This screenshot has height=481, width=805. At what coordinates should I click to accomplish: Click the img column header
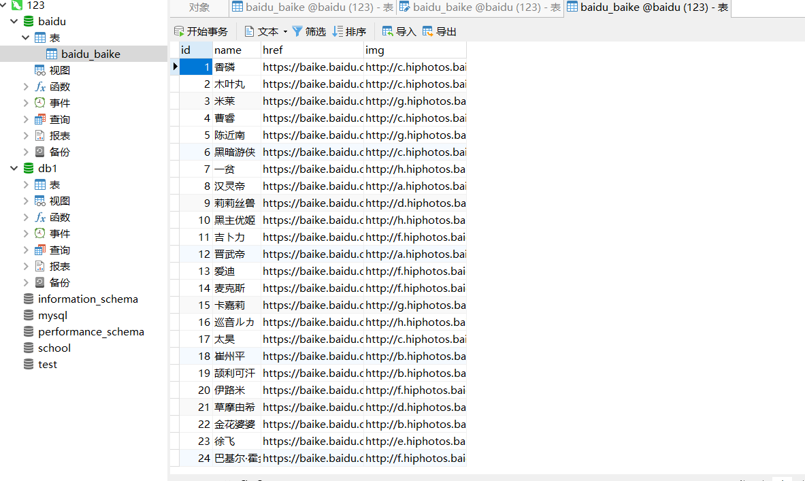pyautogui.click(x=415, y=50)
